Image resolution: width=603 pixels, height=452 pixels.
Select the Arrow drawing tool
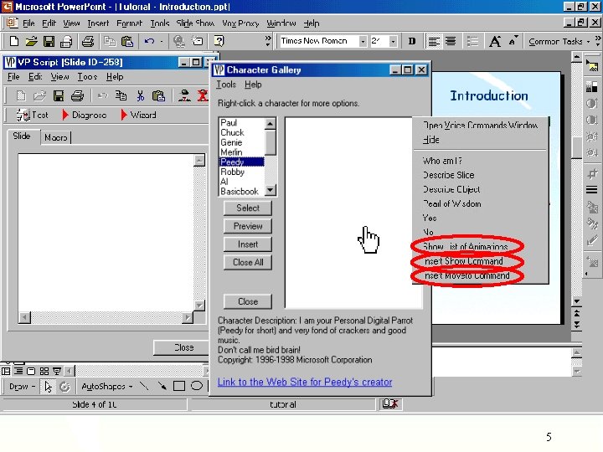click(162, 386)
